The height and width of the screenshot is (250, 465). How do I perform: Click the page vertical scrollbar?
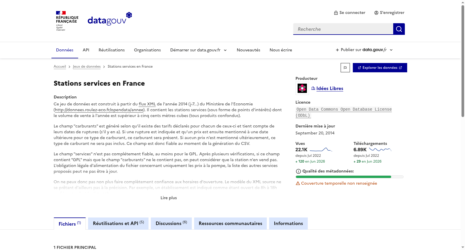coord(463,61)
